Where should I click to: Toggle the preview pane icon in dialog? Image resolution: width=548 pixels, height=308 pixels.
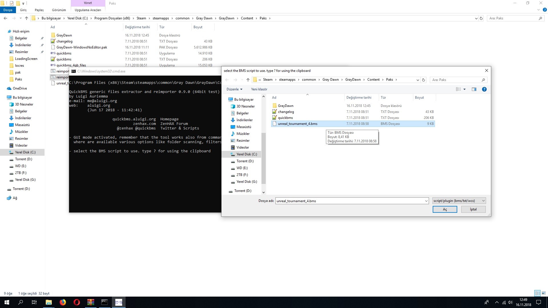pyautogui.click(x=474, y=89)
